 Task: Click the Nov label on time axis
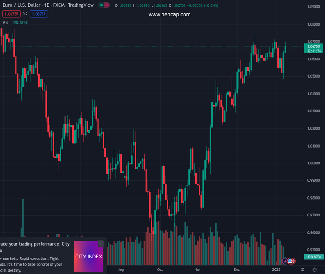tap(197, 269)
